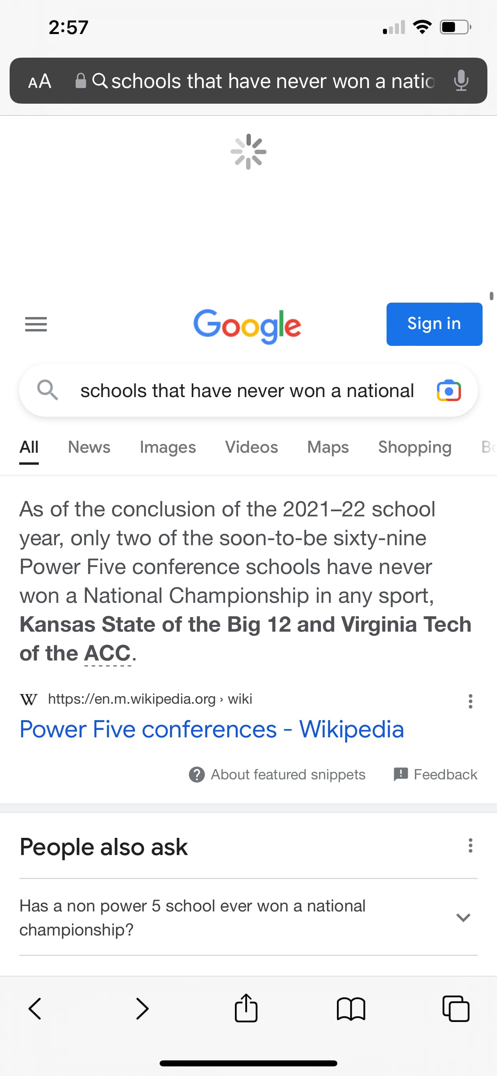Open Safari bookmarks
Image resolution: width=497 pixels, height=1076 pixels.
tap(351, 1009)
